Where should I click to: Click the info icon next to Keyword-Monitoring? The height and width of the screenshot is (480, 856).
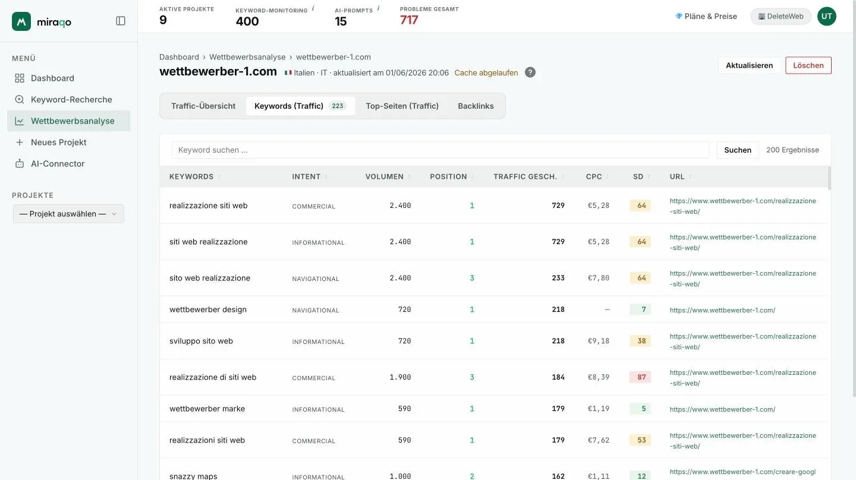(x=313, y=9)
